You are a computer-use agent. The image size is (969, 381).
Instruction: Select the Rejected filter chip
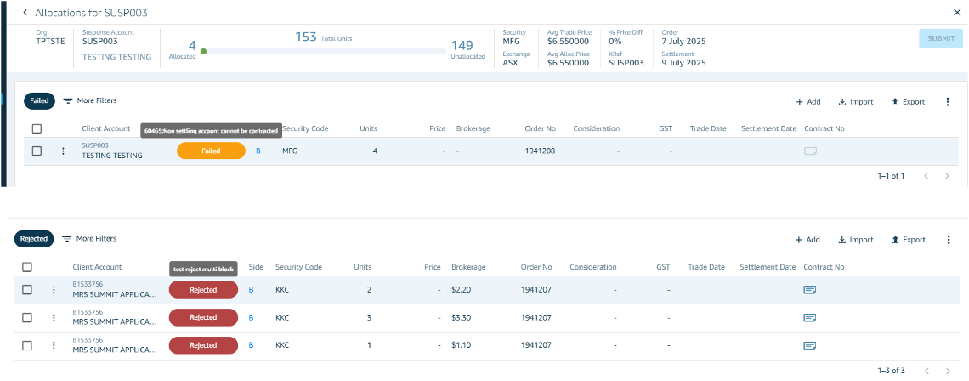click(34, 239)
